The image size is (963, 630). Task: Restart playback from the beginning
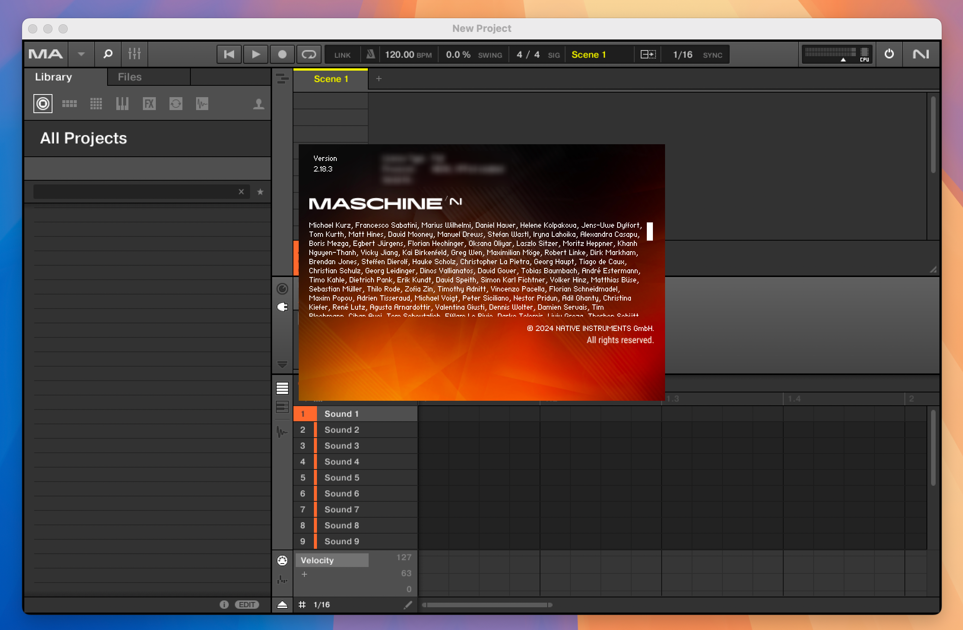click(x=229, y=54)
